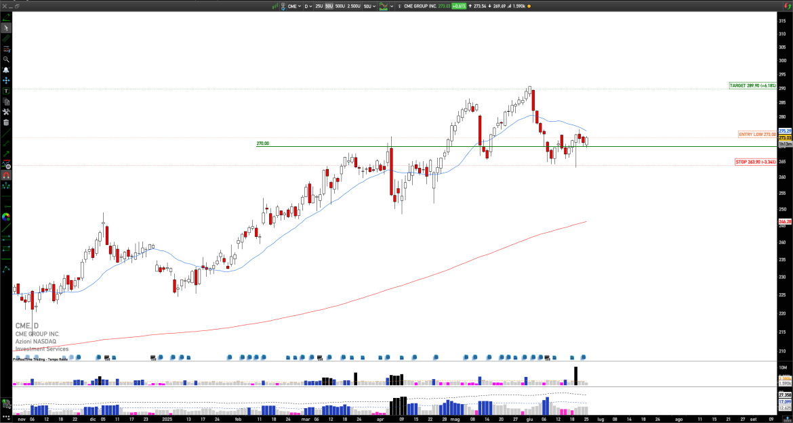Expand the CME symbol dropdown
The image size is (793, 423).
click(x=294, y=6)
